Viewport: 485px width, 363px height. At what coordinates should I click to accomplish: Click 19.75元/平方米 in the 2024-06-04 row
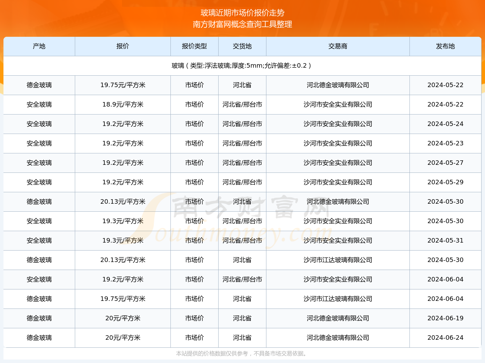point(123,299)
